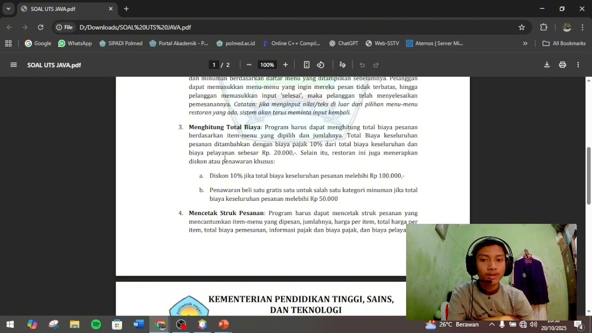Screen dimensions: 592x333
Task: Click the undo annotation arrow
Action: (x=362, y=65)
